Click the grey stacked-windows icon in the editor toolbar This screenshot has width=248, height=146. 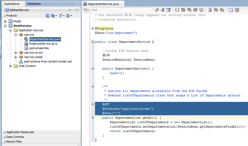click(195, 10)
